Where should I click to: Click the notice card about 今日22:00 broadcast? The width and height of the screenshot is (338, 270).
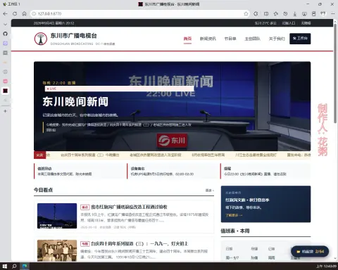coord(265,172)
